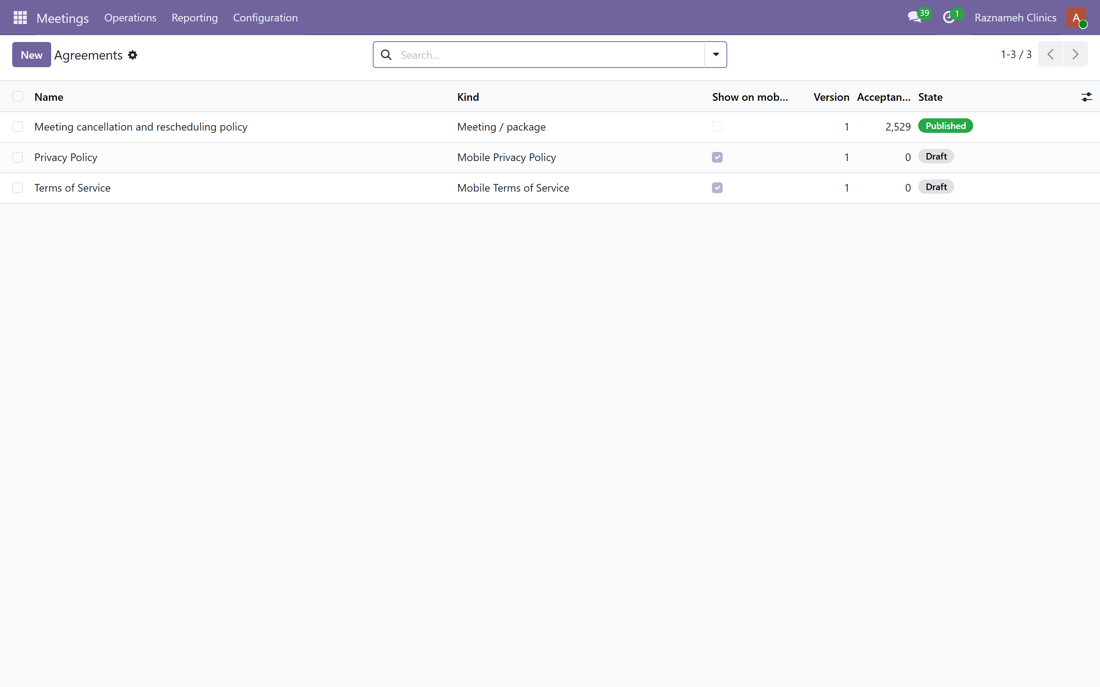Sort by the Version column header
1100x687 pixels.
click(831, 97)
